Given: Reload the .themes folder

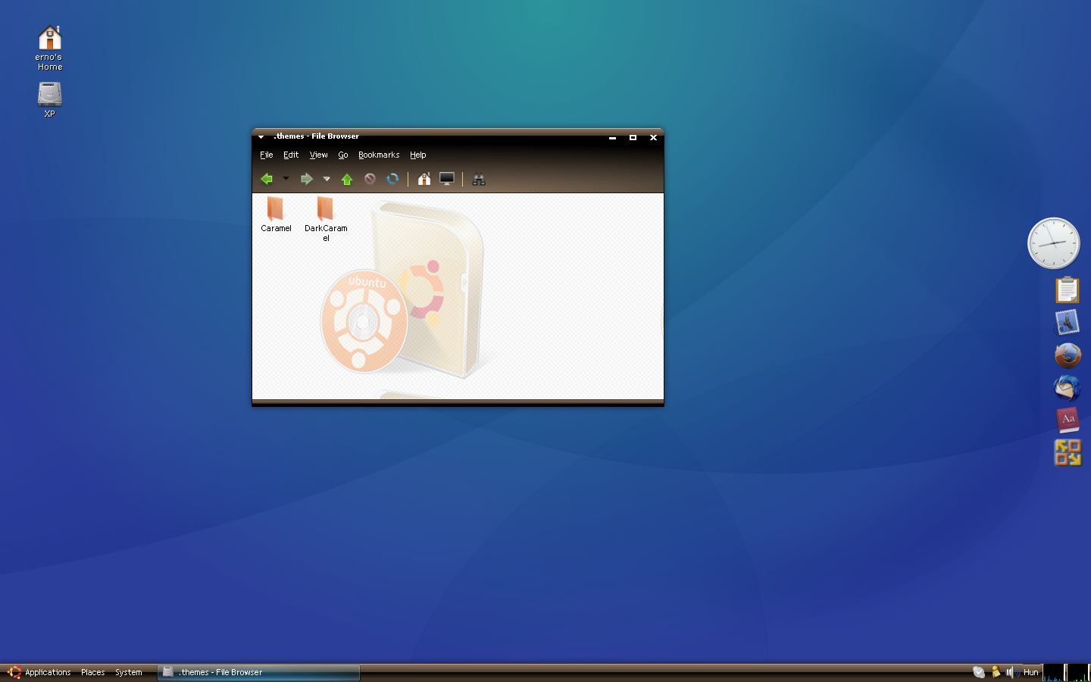Looking at the screenshot, I should [x=392, y=179].
